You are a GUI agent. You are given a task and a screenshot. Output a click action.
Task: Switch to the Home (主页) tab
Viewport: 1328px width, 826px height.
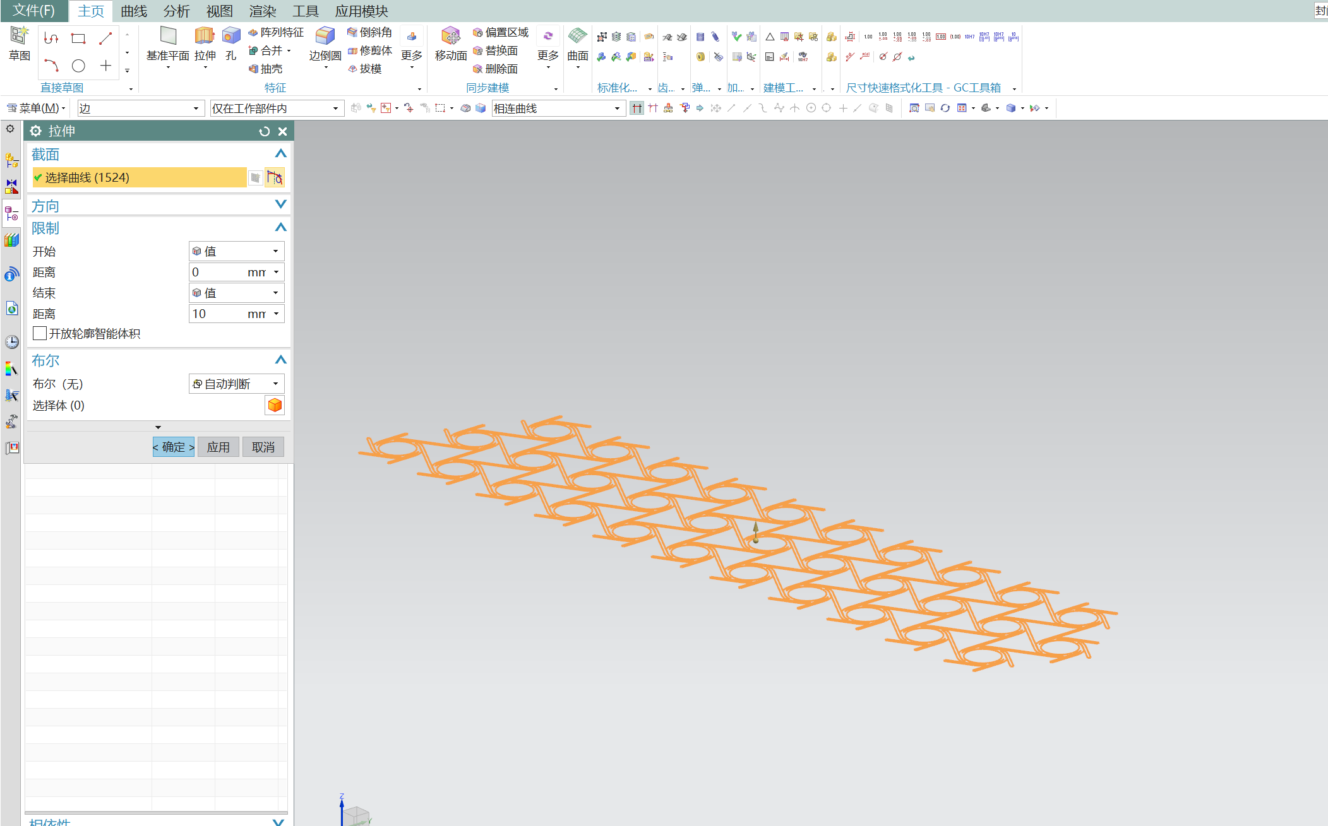click(x=91, y=11)
